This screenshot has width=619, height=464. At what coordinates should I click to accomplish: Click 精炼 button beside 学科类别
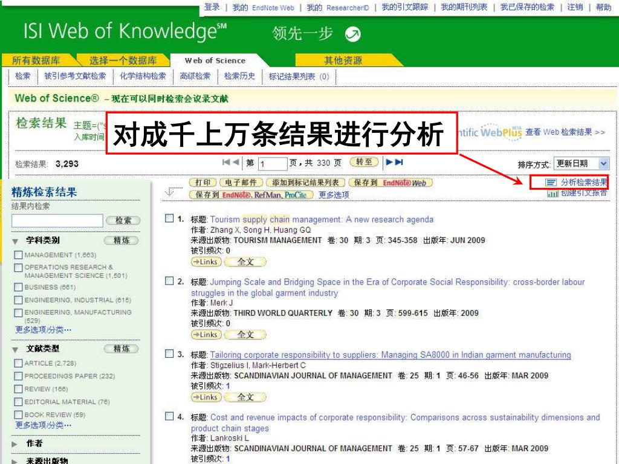pos(122,240)
